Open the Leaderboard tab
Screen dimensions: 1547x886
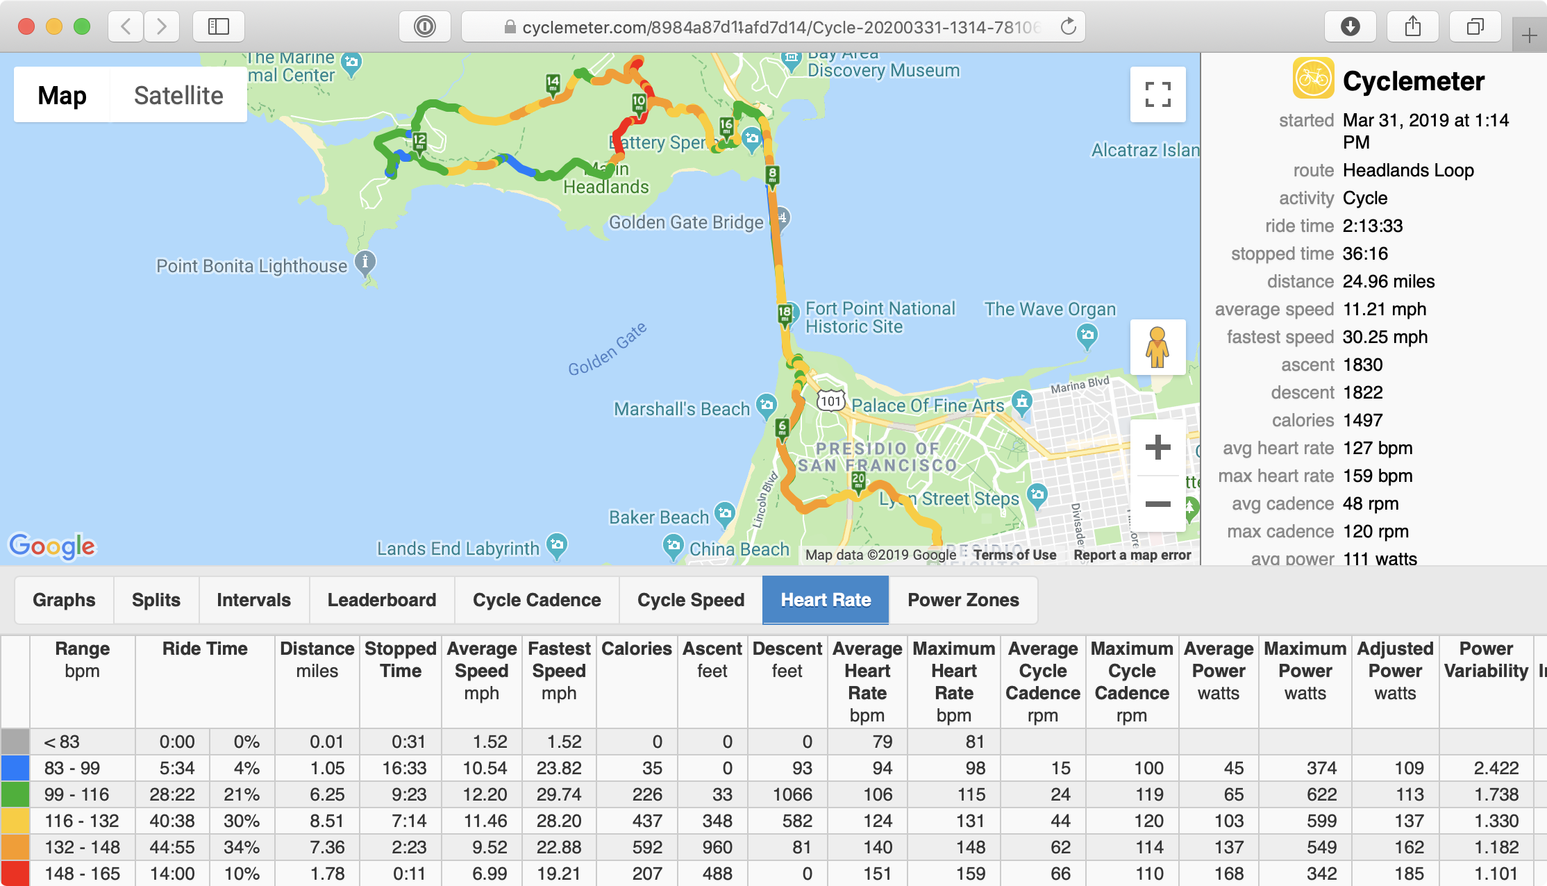tap(382, 600)
